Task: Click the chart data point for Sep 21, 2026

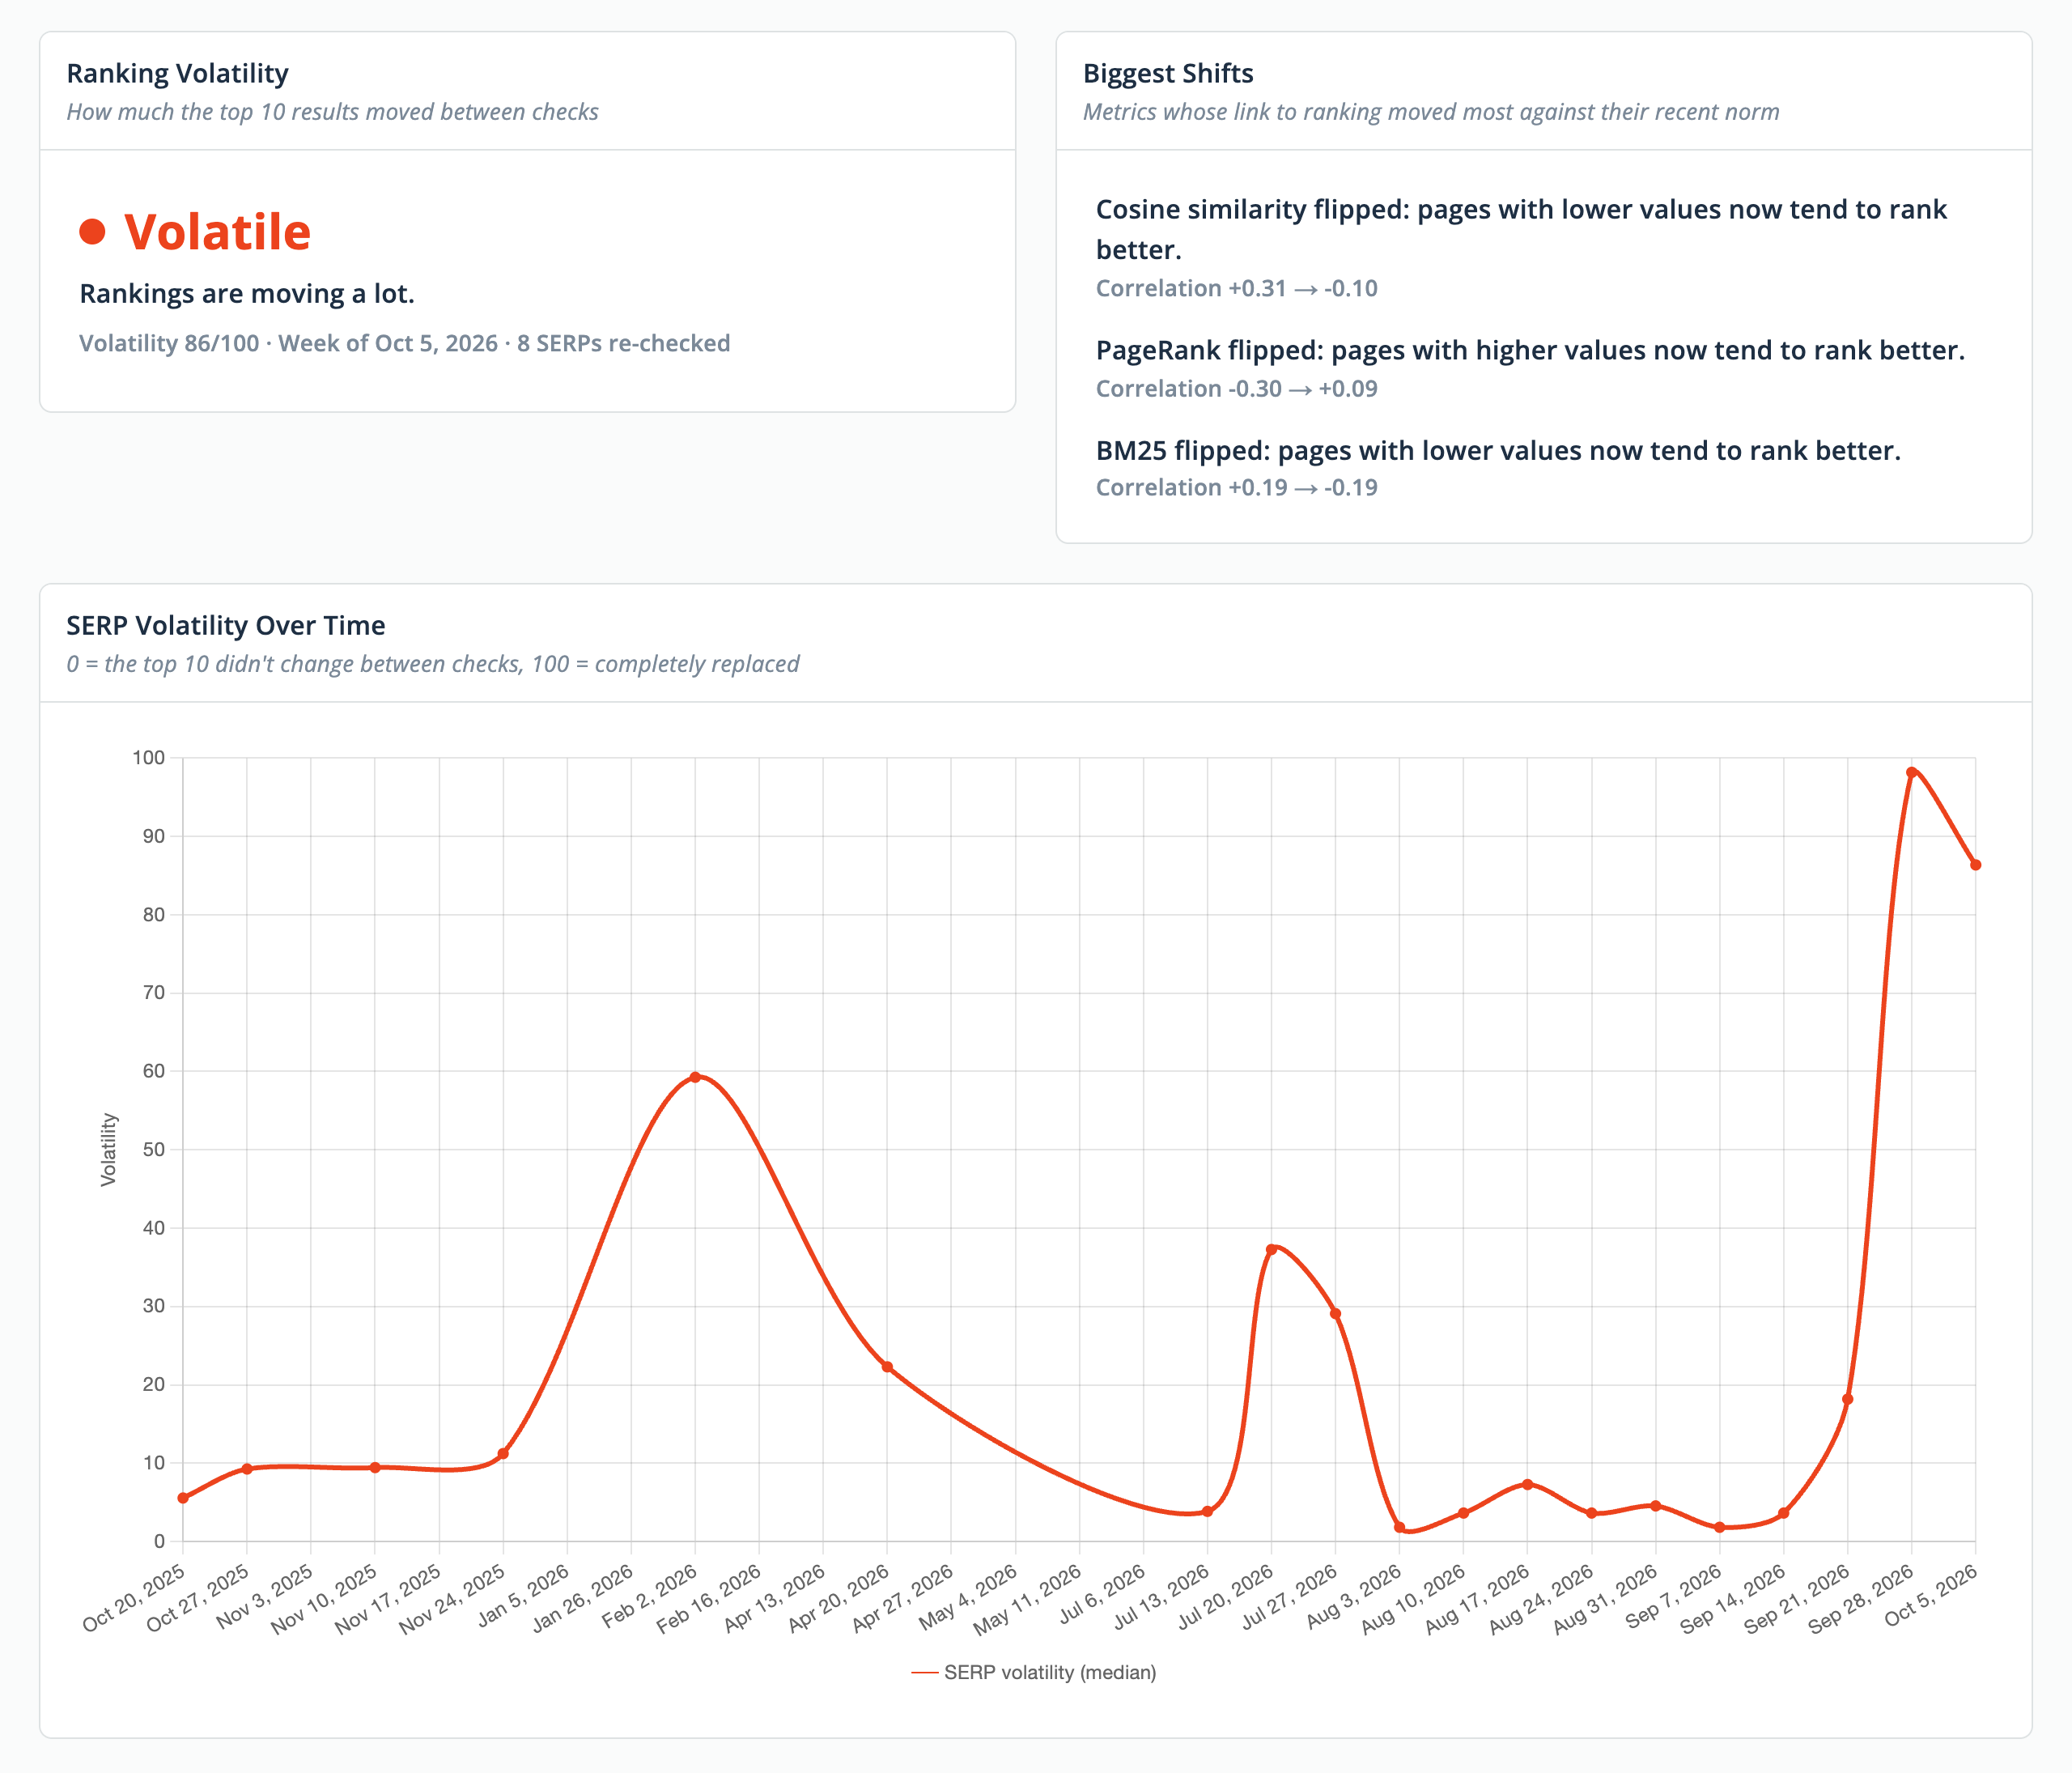Action: [x=1847, y=1399]
